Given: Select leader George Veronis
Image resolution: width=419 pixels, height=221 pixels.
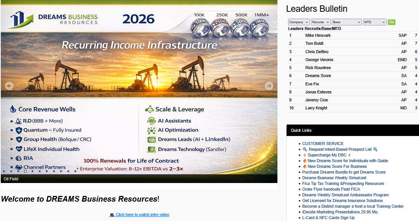Looking at the screenshot, I should pyautogui.click(x=319, y=60).
